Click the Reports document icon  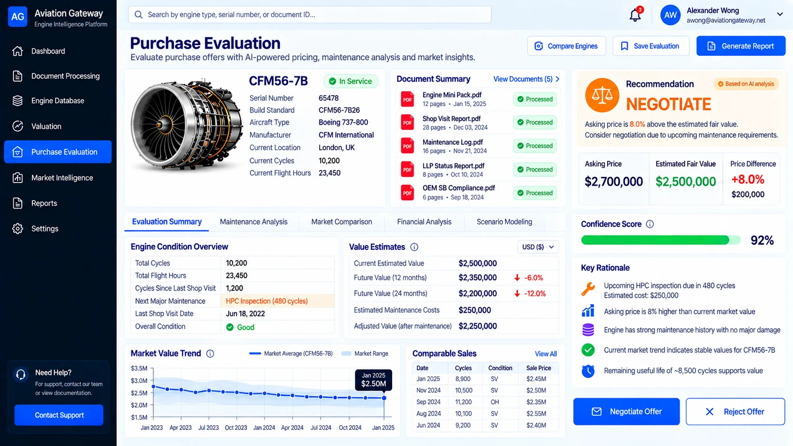(x=18, y=203)
